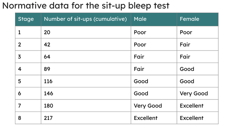Click the 'Male' column header
This screenshot has height=130, width=239.
(140, 19)
